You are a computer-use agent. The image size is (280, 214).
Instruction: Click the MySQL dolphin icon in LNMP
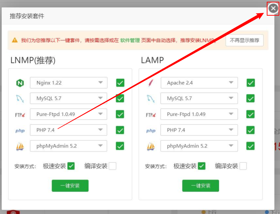pos(20,99)
